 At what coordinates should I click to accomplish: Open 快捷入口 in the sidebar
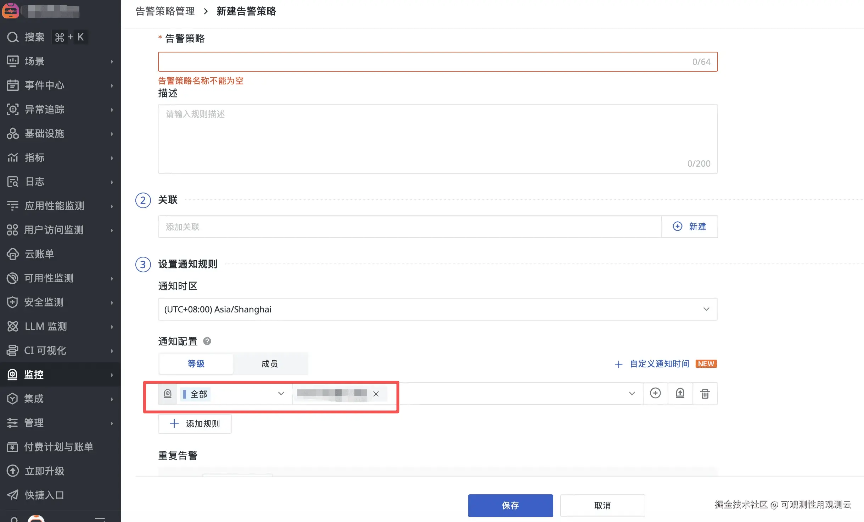[x=44, y=495]
